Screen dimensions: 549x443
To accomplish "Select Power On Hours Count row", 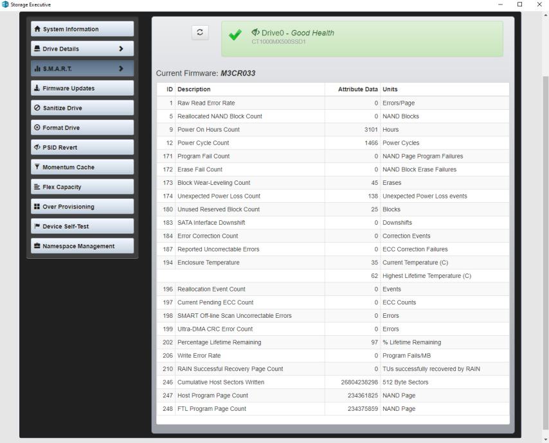I will click(332, 129).
